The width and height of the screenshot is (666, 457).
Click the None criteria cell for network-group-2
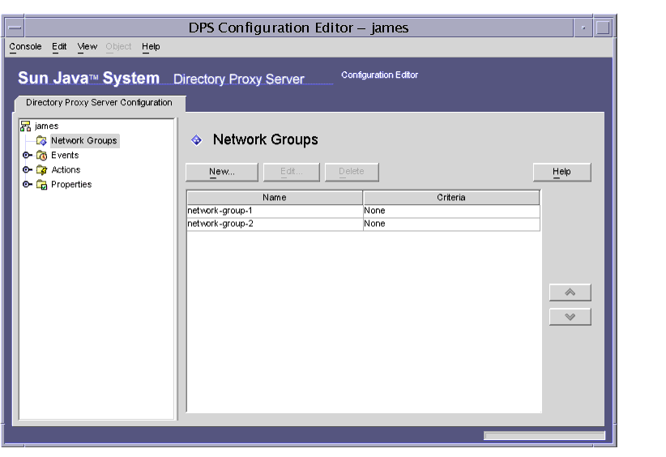451,224
